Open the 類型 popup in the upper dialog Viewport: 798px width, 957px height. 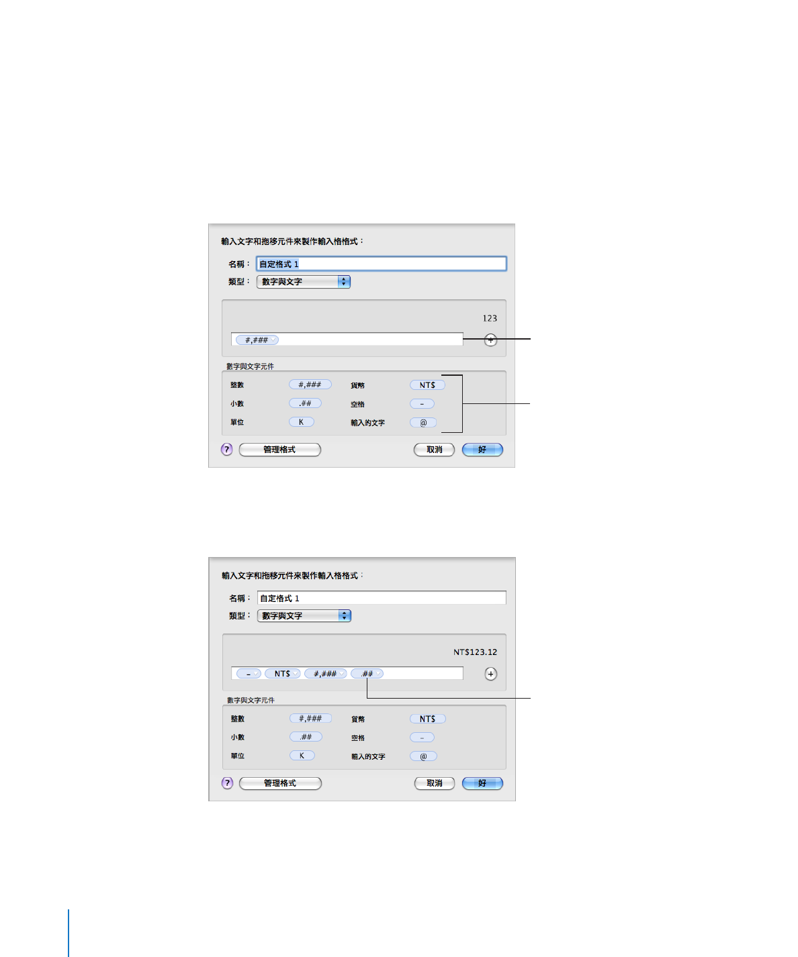(x=304, y=282)
